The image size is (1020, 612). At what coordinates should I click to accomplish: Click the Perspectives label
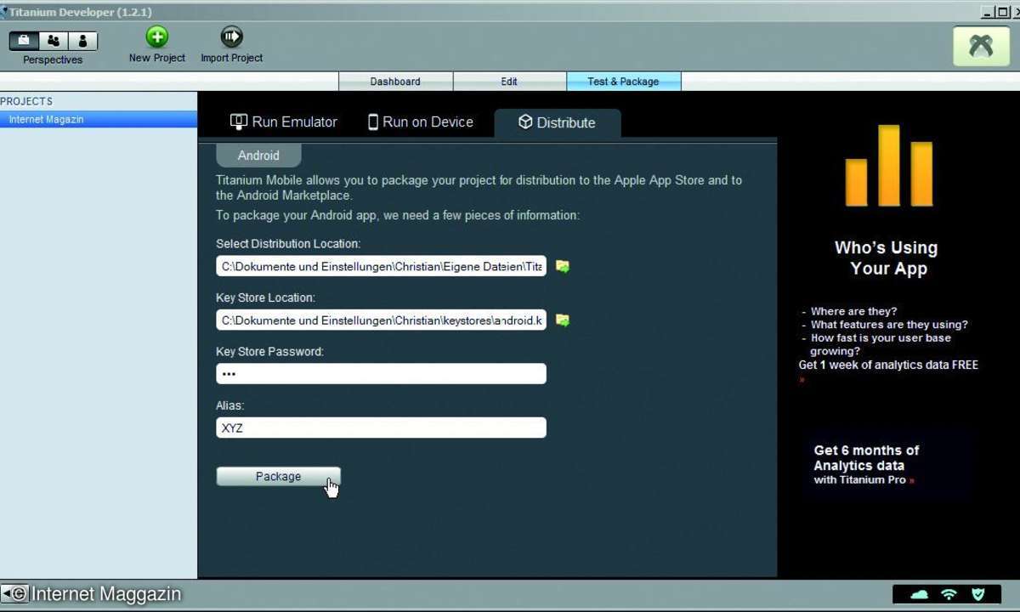point(53,60)
